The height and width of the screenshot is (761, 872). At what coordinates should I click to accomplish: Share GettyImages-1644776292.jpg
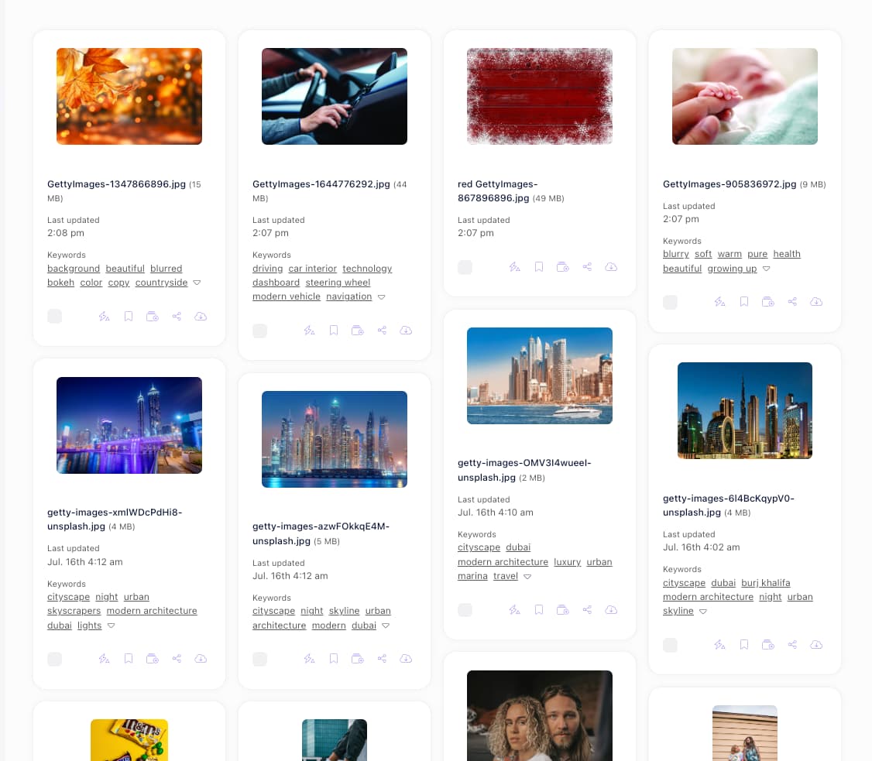pyautogui.click(x=382, y=331)
